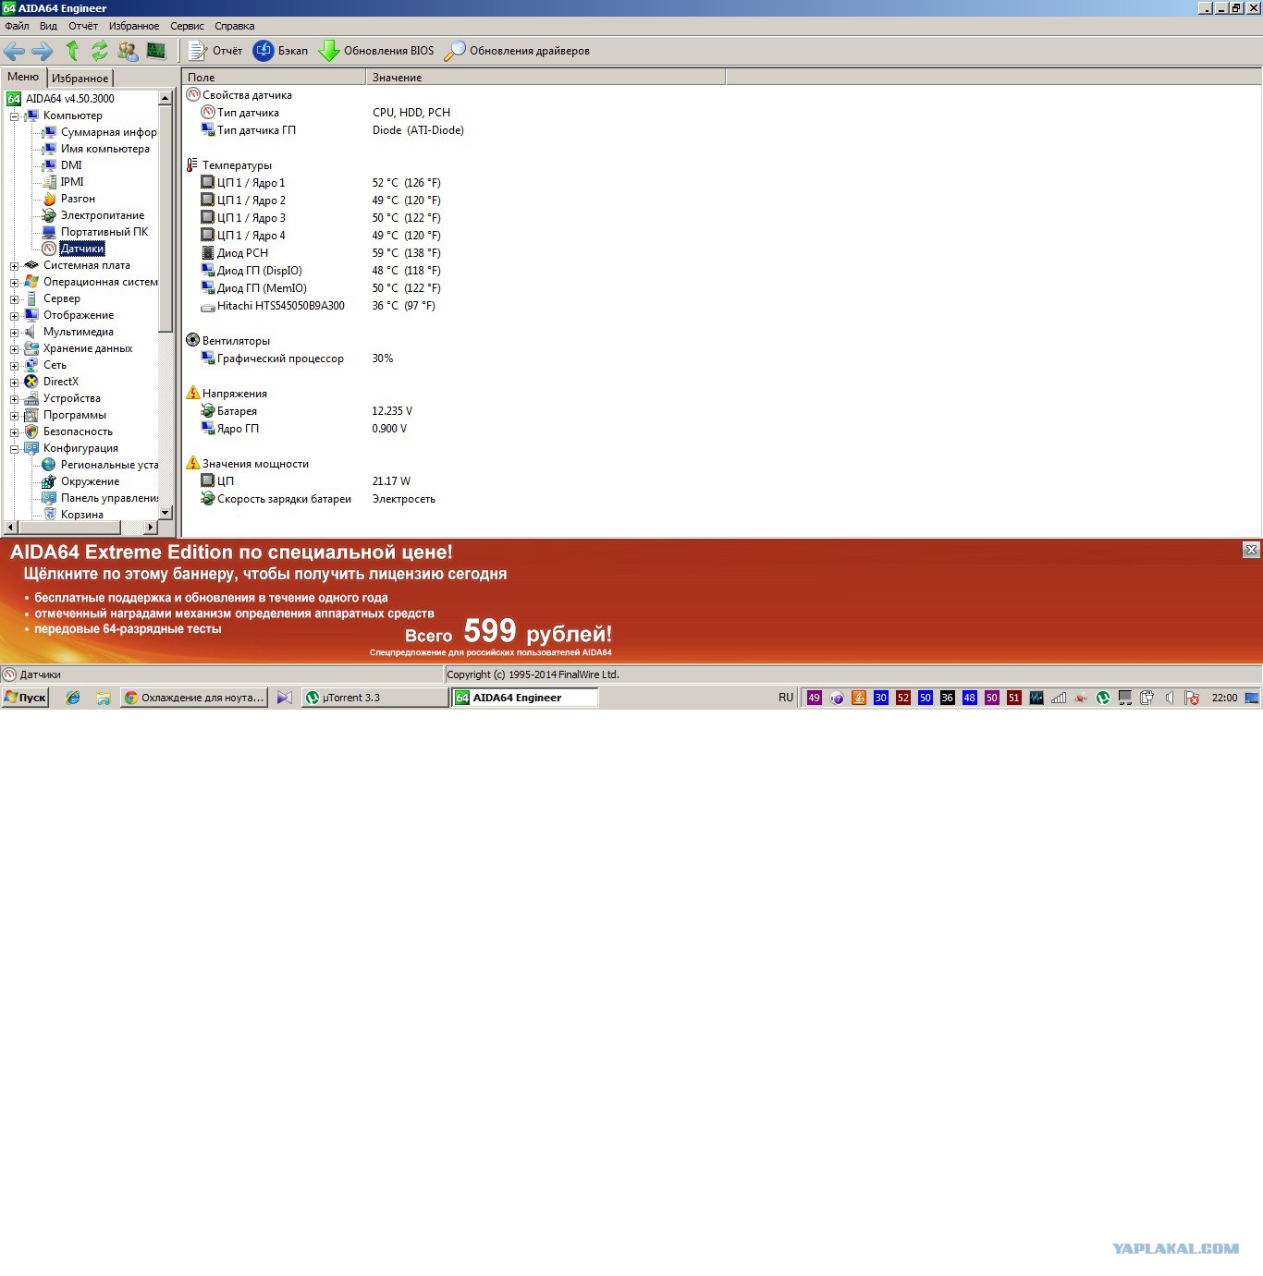1263x1276 pixels.
Task: Open the Избранное menu in the menu bar
Action: (134, 26)
